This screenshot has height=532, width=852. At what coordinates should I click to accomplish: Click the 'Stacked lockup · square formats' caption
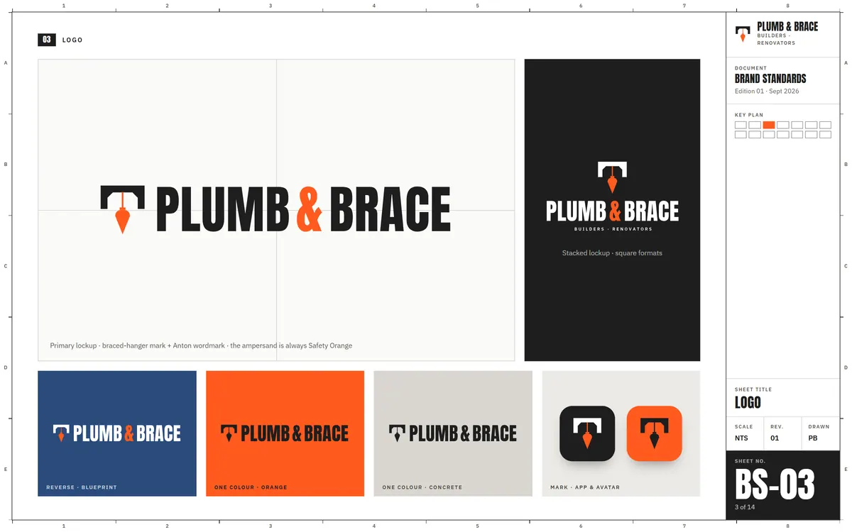click(x=612, y=253)
